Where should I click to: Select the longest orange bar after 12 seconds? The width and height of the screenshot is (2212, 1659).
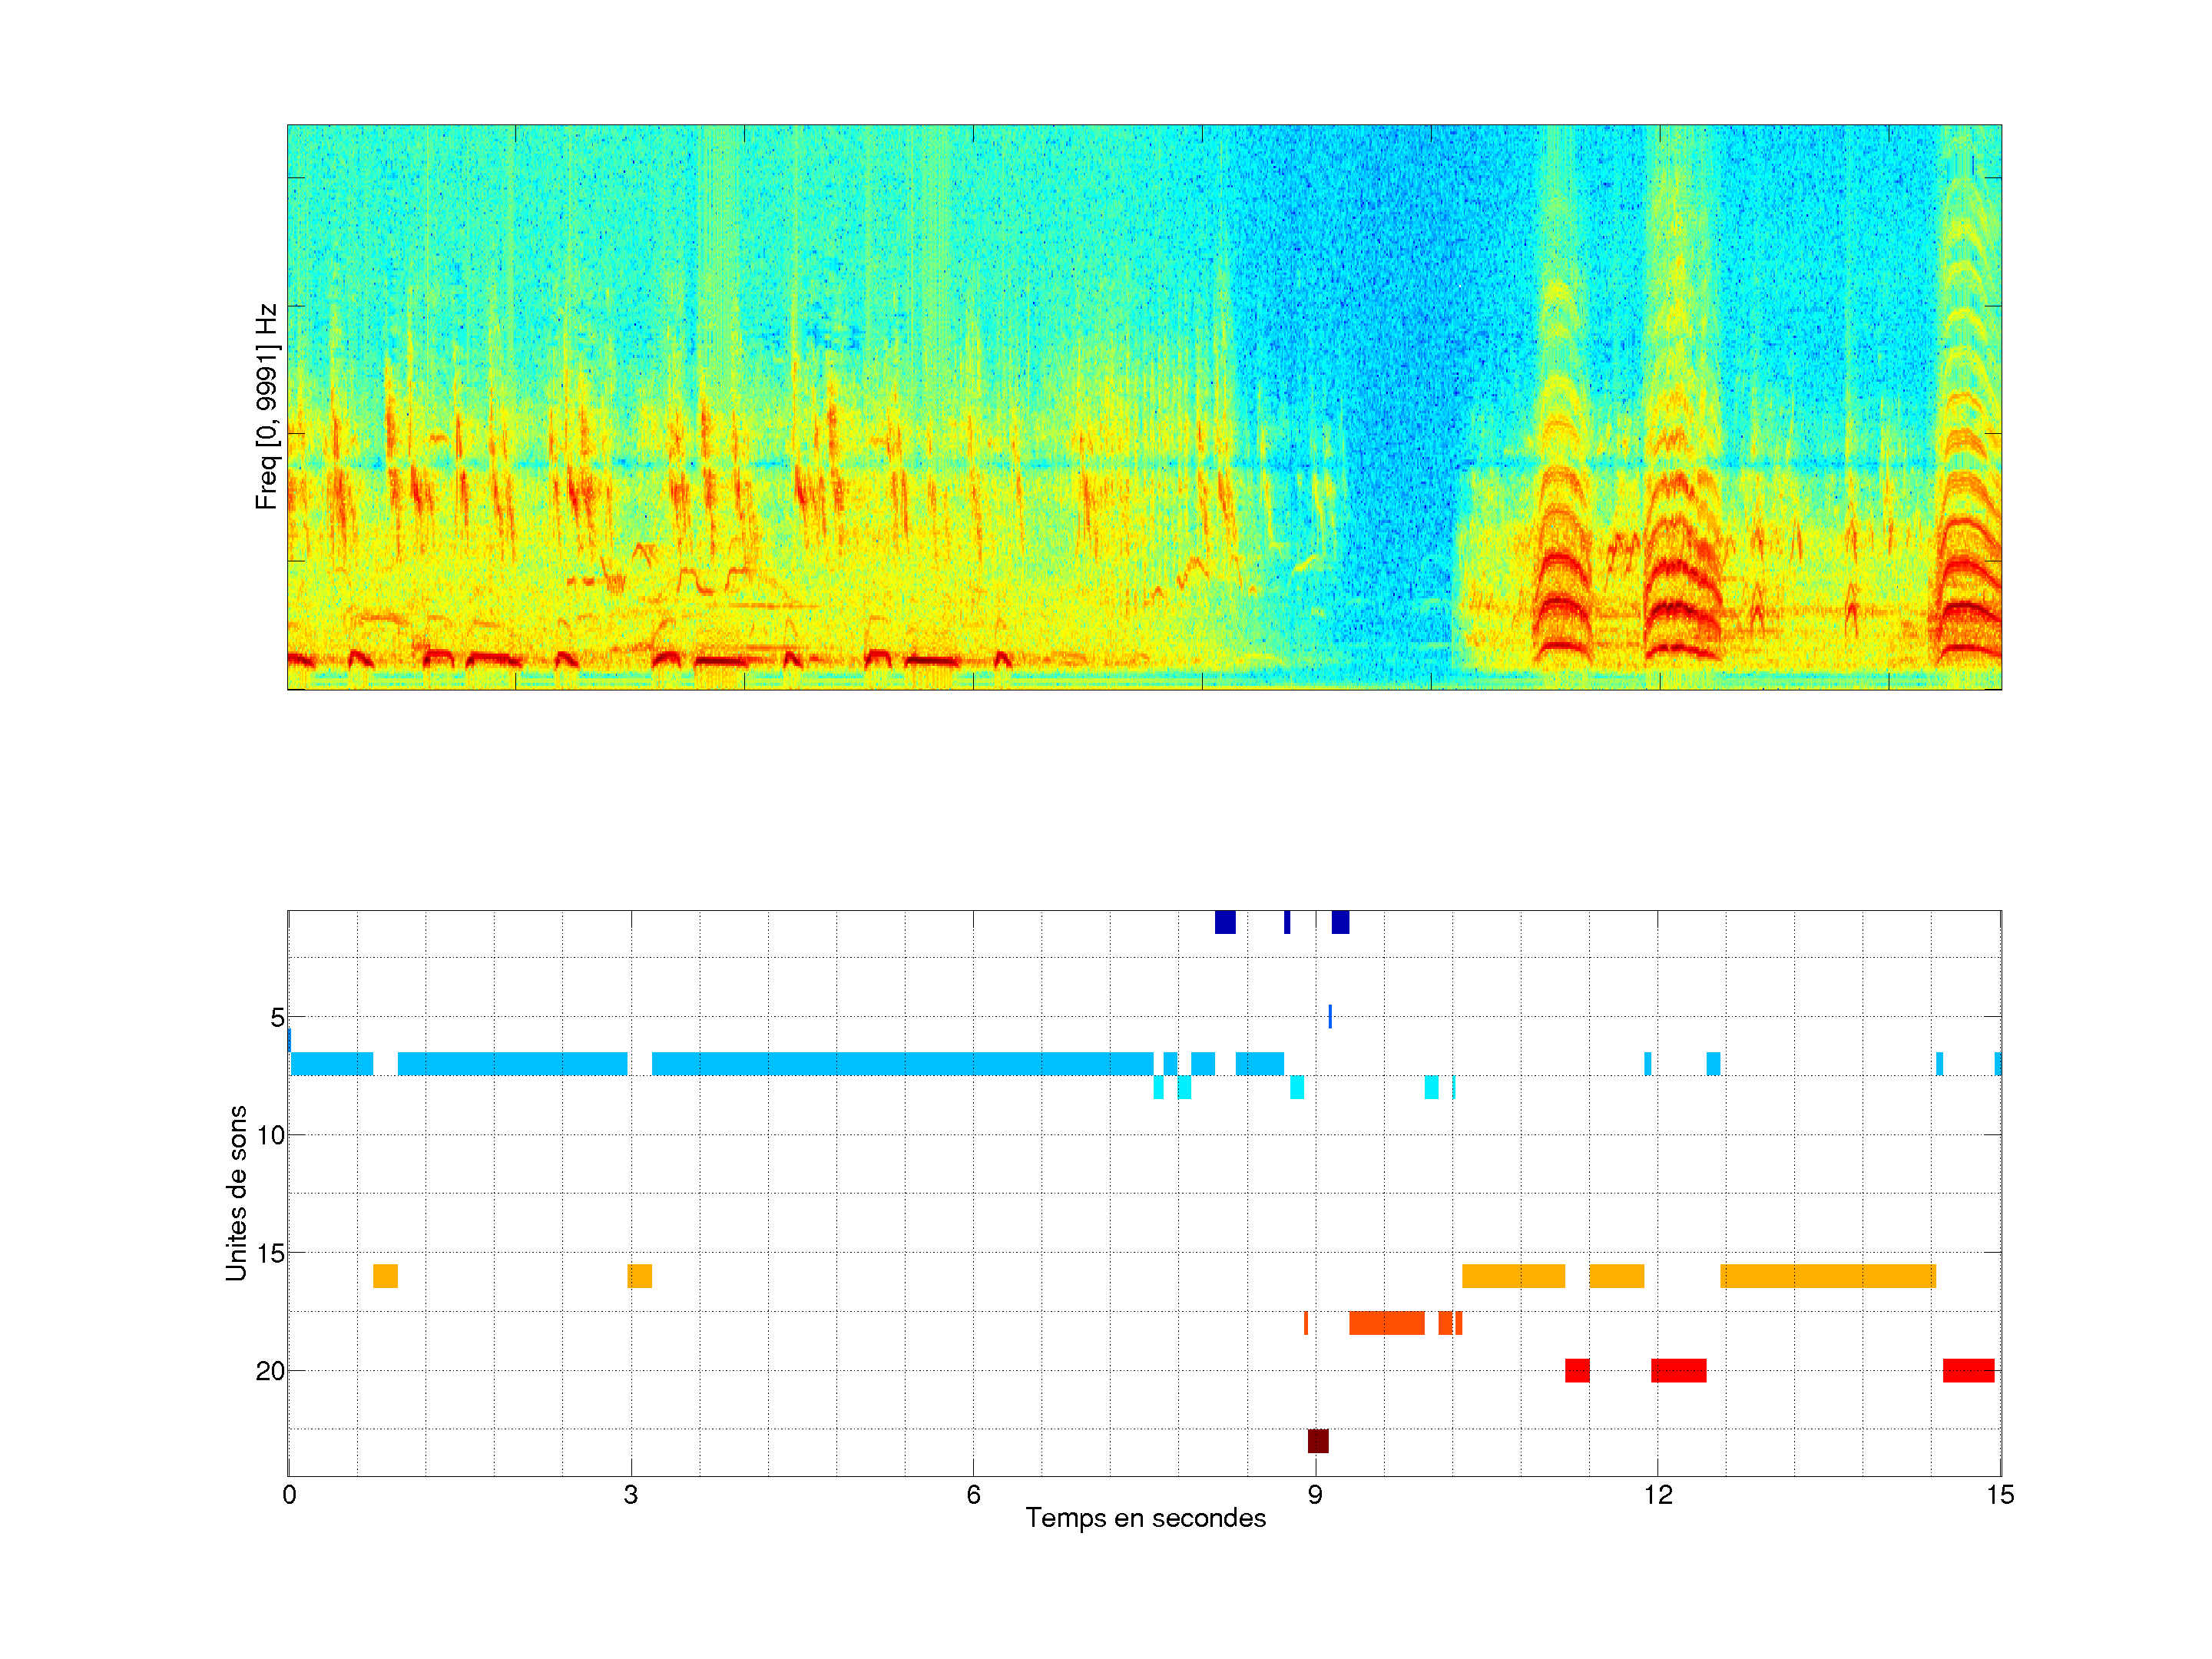click(x=1827, y=1276)
